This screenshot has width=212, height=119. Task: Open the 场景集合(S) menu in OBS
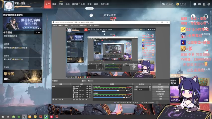pyautogui.click(x=83, y=25)
